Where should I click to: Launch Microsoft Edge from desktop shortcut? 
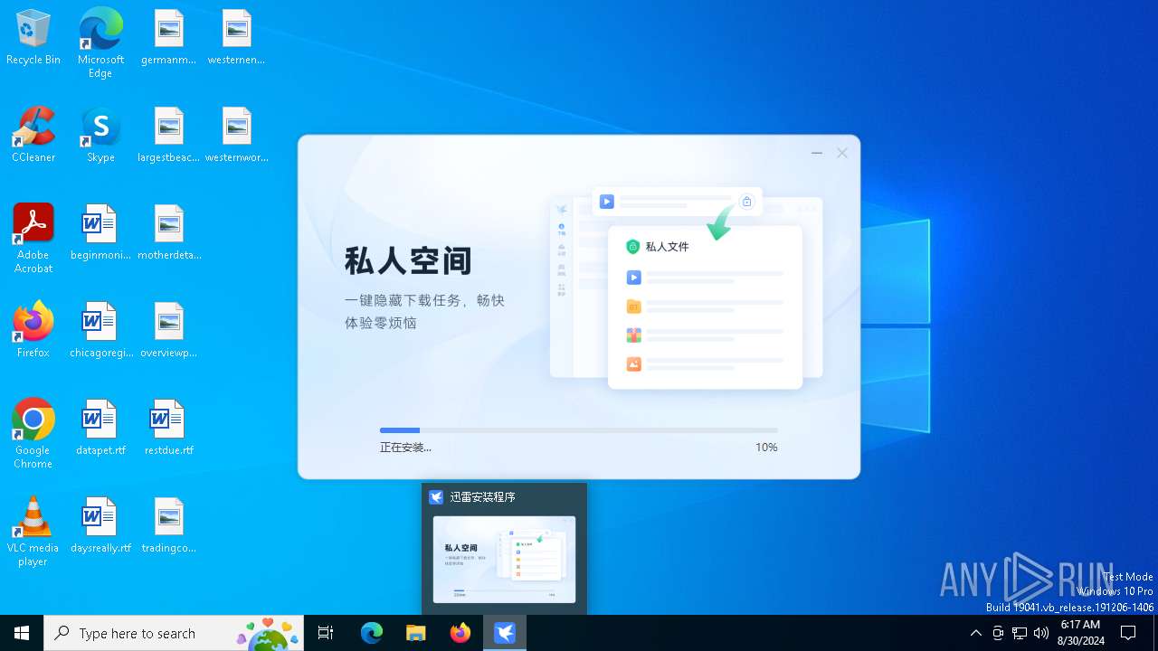(x=100, y=42)
